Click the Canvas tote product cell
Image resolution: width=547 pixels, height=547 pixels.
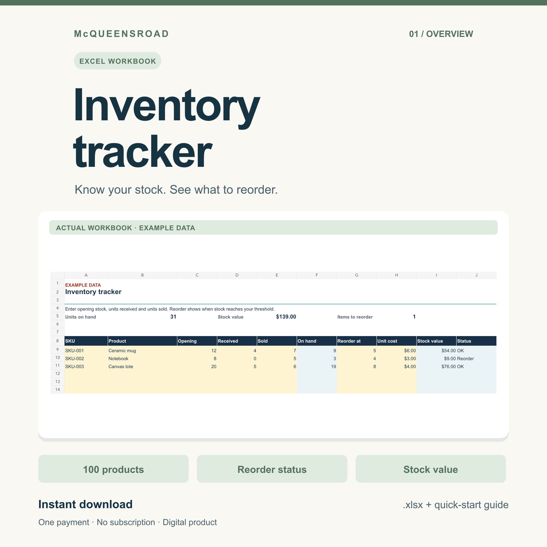[x=143, y=366]
